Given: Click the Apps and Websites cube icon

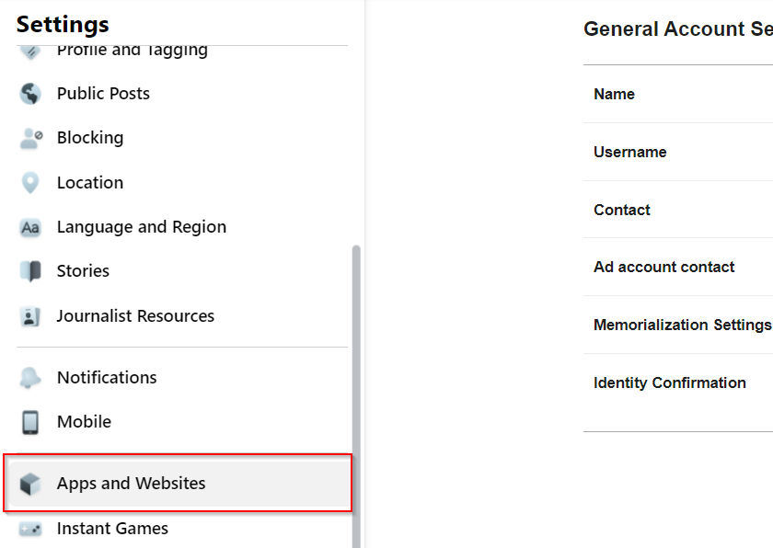Looking at the screenshot, I should tap(30, 484).
